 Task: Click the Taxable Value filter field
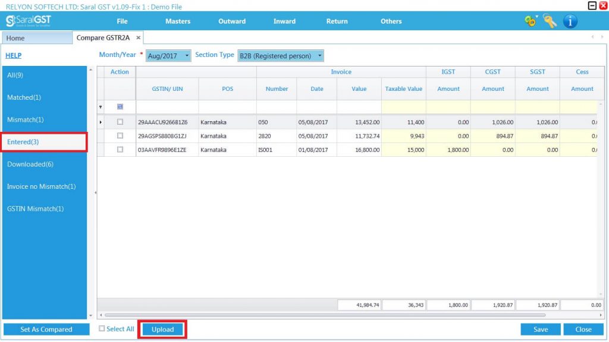pyautogui.click(x=404, y=107)
